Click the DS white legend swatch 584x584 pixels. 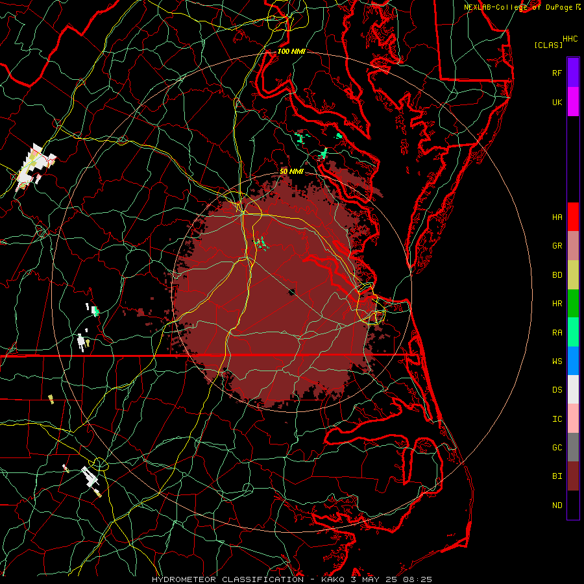click(x=573, y=389)
